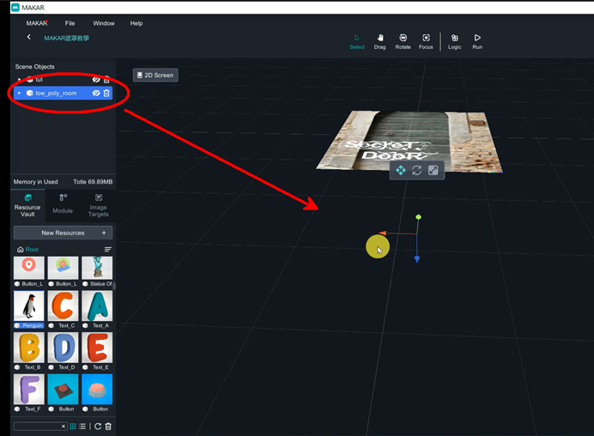Click the Focus tool icon
Image resolution: width=594 pixels, height=436 pixels.
pyautogui.click(x=426, y=41)
